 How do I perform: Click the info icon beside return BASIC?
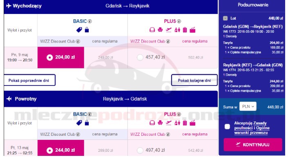tap(89, 115)
